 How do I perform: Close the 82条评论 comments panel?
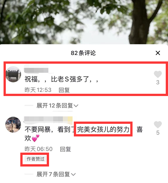(x=158, y=53)
